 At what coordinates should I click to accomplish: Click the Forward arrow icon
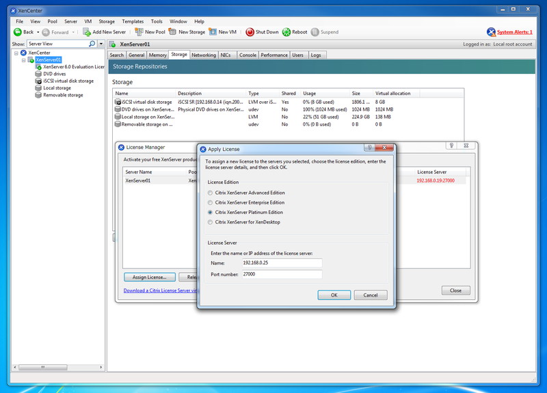[46, 32]
